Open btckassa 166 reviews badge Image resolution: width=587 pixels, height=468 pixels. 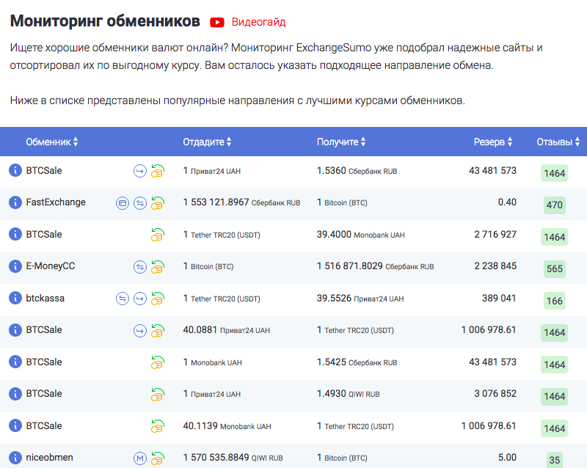click(555, 301)
